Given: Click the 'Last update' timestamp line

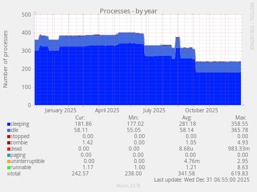Looking at the screenshot, I should (x=202, y=180).
